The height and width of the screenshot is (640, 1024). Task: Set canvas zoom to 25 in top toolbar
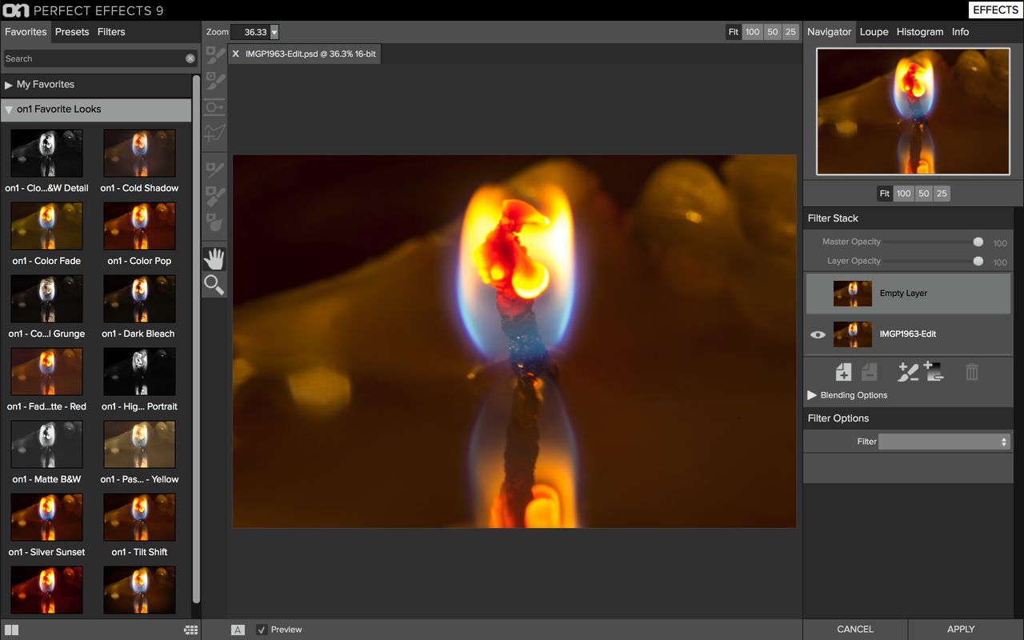[x=790, y=32]
